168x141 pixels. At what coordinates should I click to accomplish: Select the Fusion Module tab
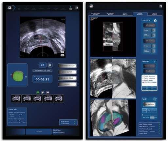point(140,14)
